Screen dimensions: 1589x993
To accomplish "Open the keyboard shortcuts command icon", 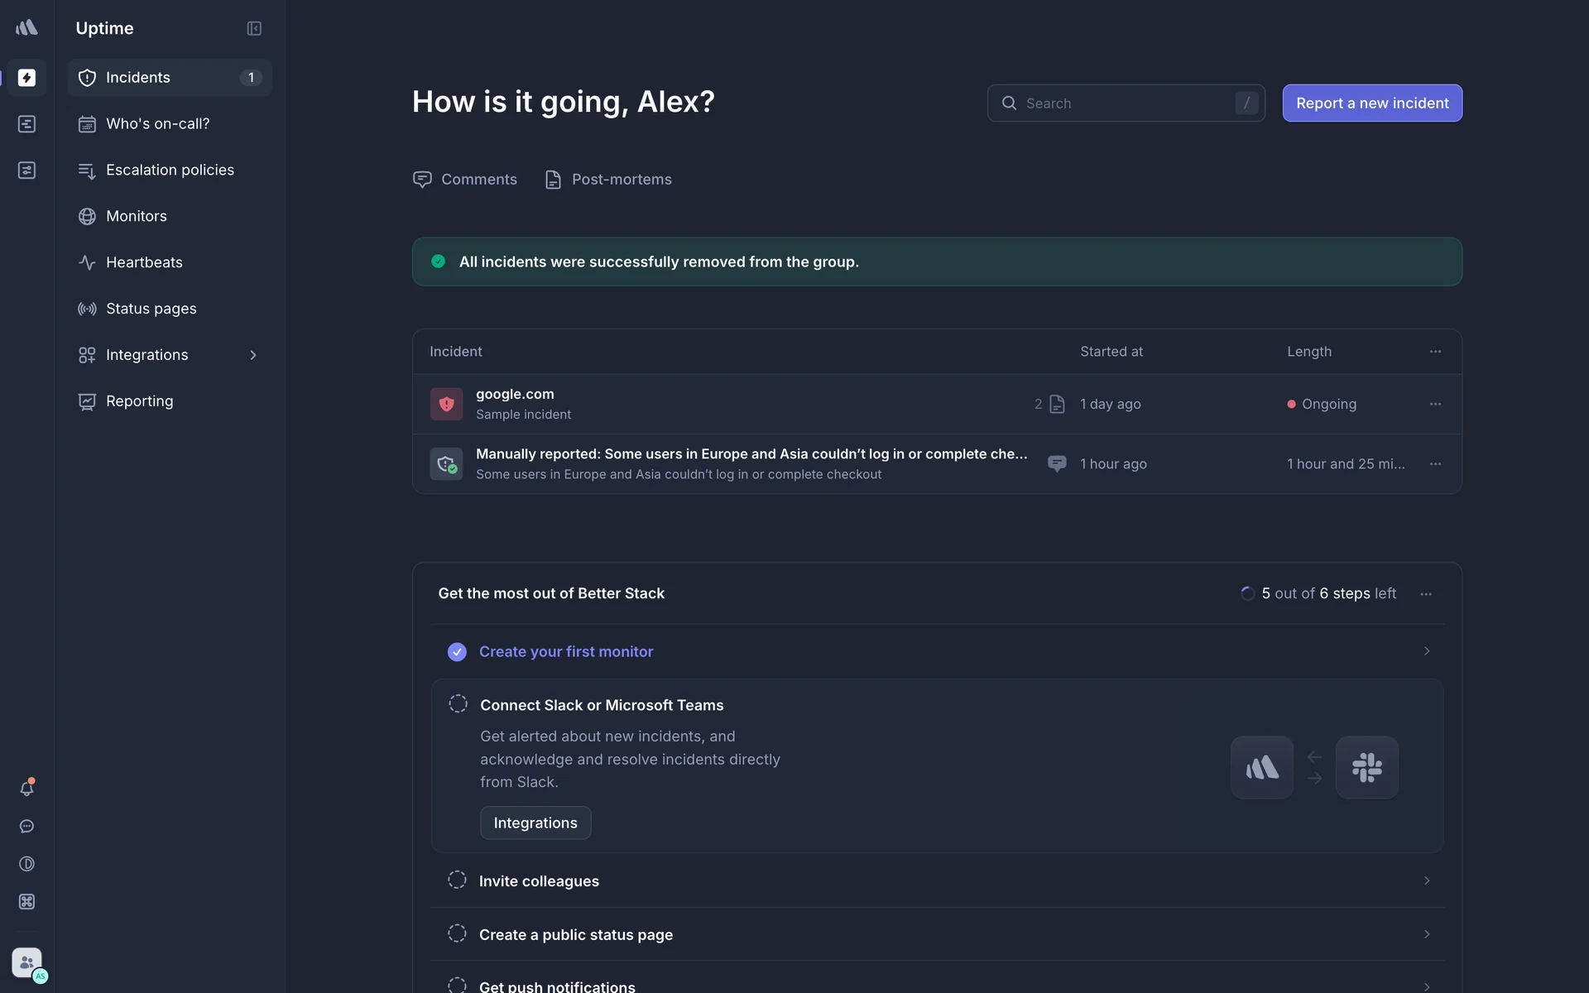I will pyautogui.click(x=26, y=902).
